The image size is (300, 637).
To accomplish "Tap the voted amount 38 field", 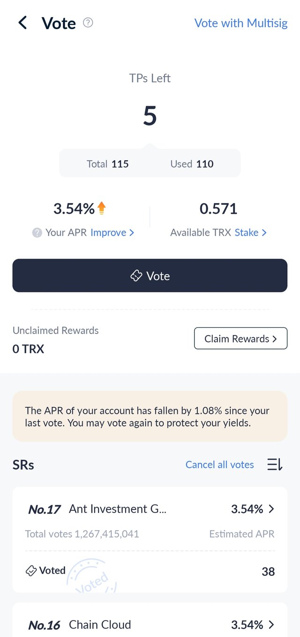I will [268, 572].
